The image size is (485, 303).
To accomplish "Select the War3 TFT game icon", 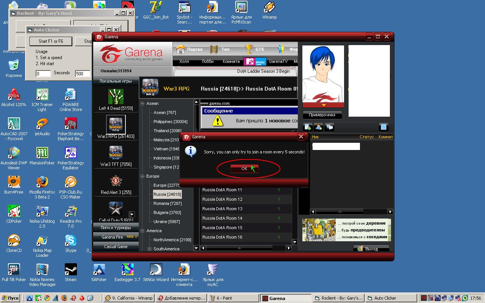I will tap(116, 153).
